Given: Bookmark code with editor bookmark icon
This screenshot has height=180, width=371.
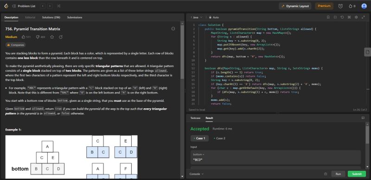Looking at the screenshot, I should [328, 17].
